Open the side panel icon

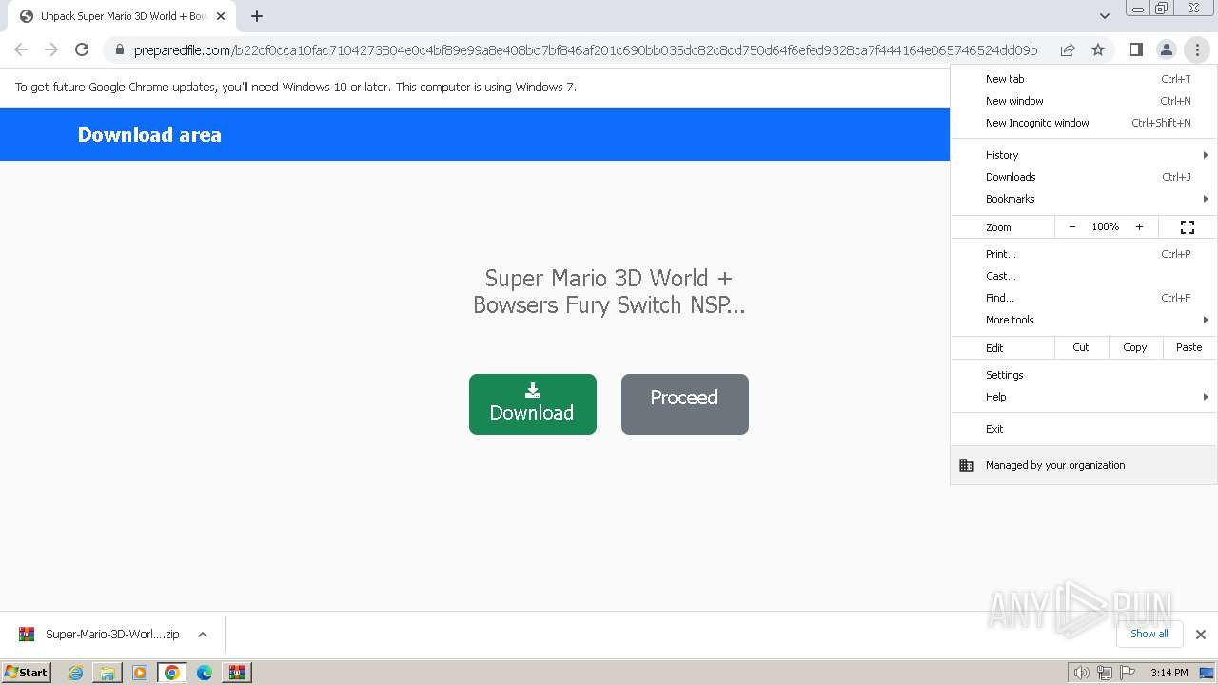(1135, 49)
